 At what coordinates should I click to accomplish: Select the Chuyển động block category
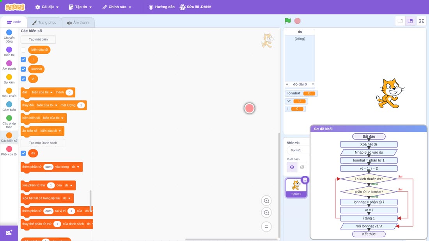(x=9, y=36)
